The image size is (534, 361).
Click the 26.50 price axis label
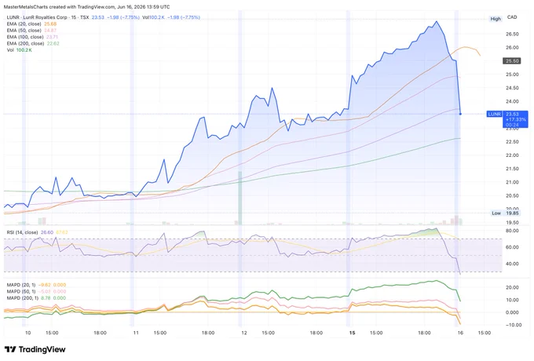pyautogui.click(x=512, y=34)
